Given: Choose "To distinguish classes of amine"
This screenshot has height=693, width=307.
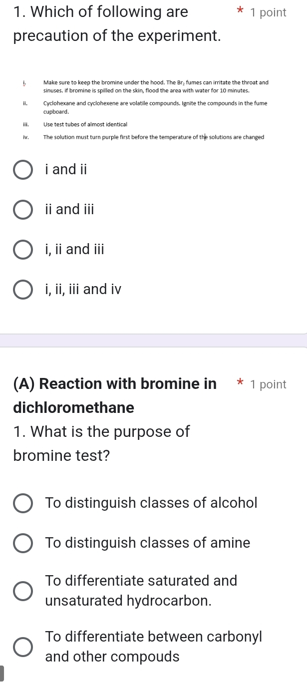Looking at the screenshot, I should 23,543.
